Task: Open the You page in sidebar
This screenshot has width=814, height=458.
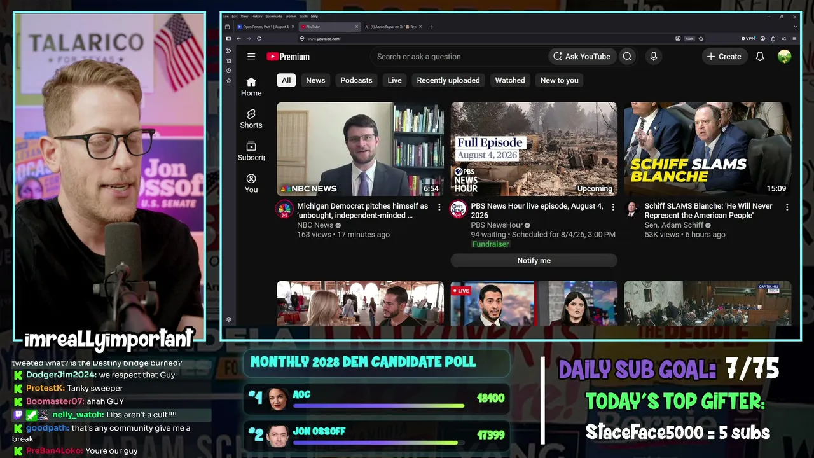Action: coord(251,184)
